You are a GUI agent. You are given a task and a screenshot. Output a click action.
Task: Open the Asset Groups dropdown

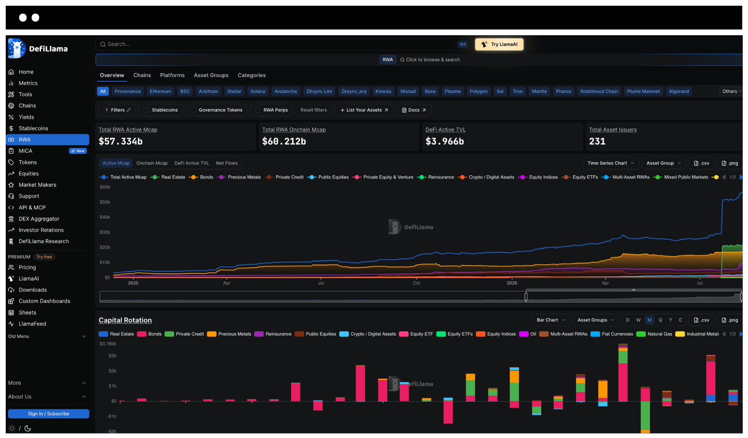[596, 320]
